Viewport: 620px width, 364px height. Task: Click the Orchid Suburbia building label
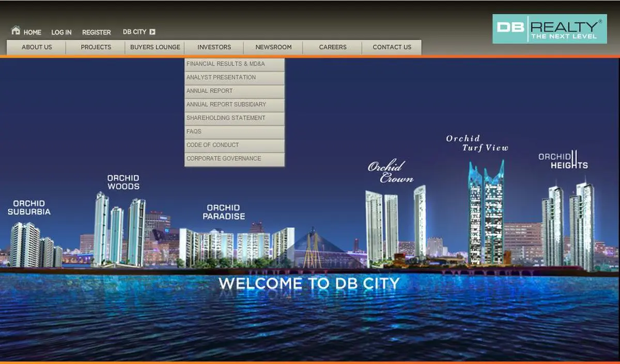[29, 207]
